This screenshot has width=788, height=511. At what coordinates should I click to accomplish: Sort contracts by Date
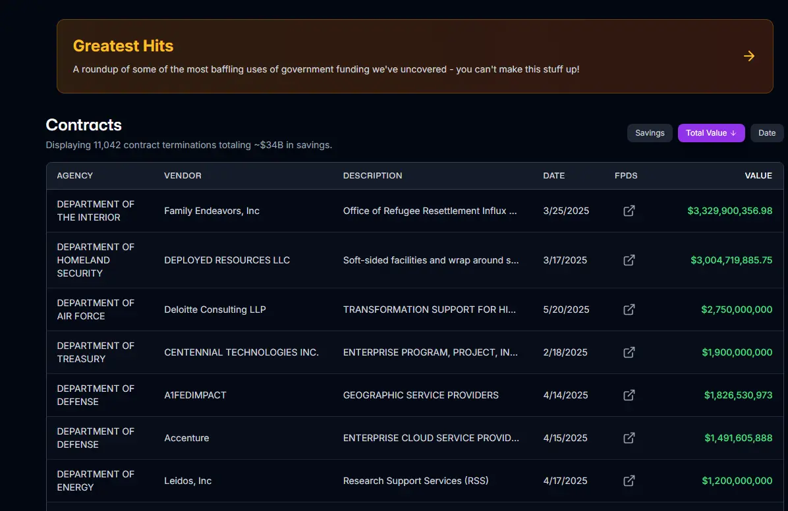click(767, 133)
